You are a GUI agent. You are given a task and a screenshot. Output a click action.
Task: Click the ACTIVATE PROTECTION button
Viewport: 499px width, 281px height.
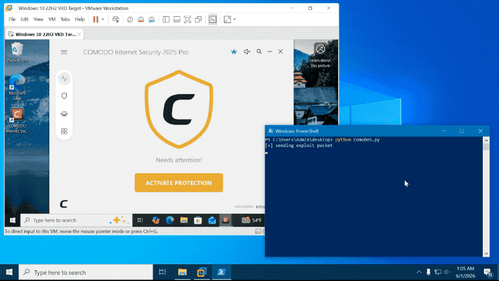coord(179,183)
